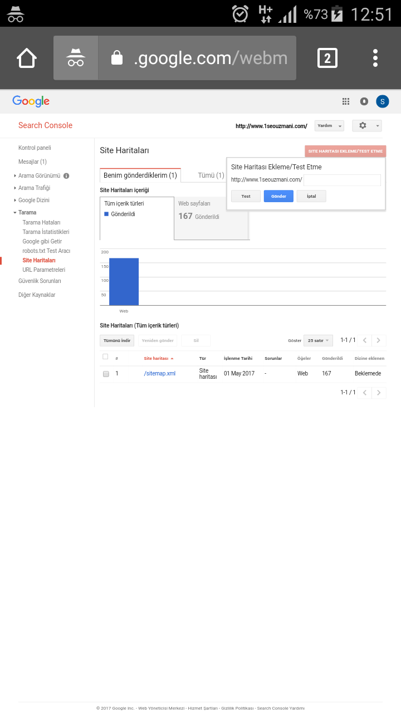Select Site Haritaları in sidebar

pyautogui.click(x=39, y=261)
